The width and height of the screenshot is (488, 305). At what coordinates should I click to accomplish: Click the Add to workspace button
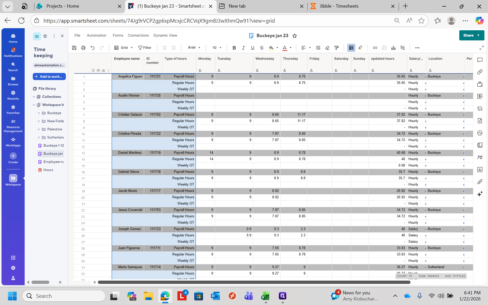tap(49, 77)
